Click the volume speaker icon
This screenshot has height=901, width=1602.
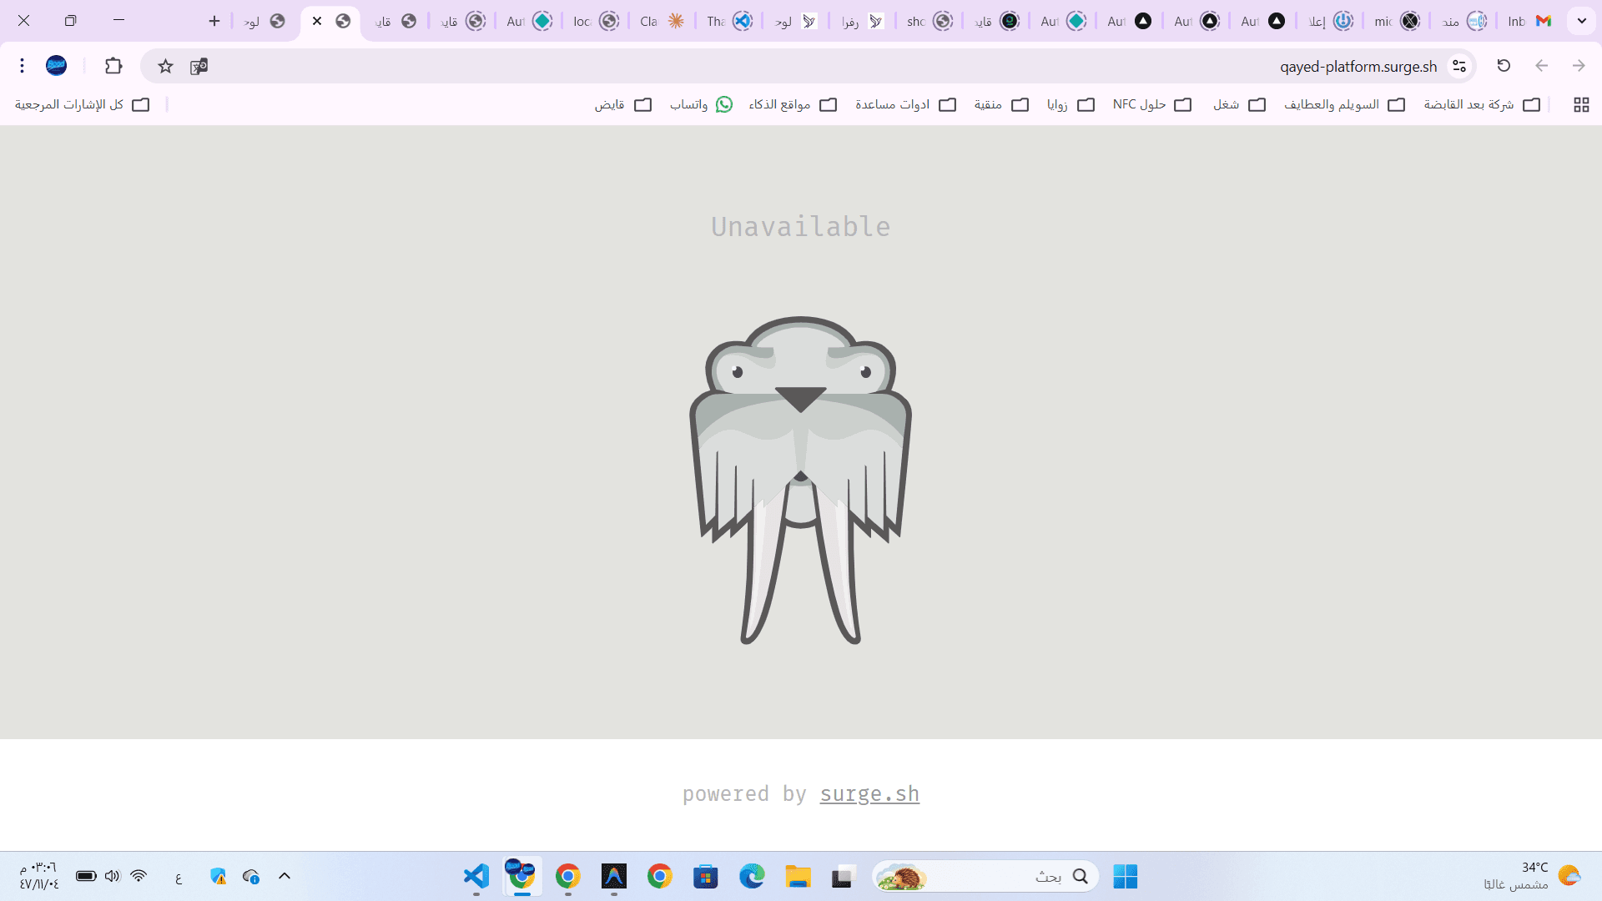click(113, 876)
